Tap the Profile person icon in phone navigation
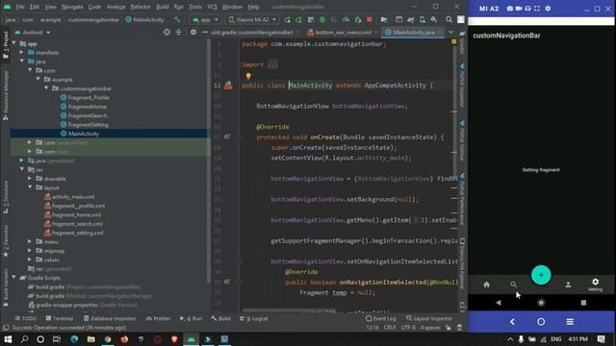The width and height of the screenshot is (616, 346). (568, 284)
